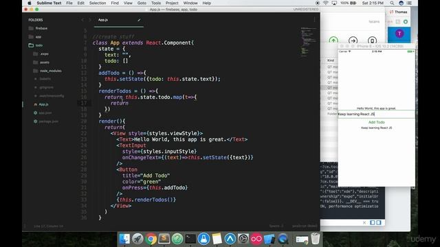The image size is (440, 247).
Task: Open the Project menu
Action: [x=172, y=3]
